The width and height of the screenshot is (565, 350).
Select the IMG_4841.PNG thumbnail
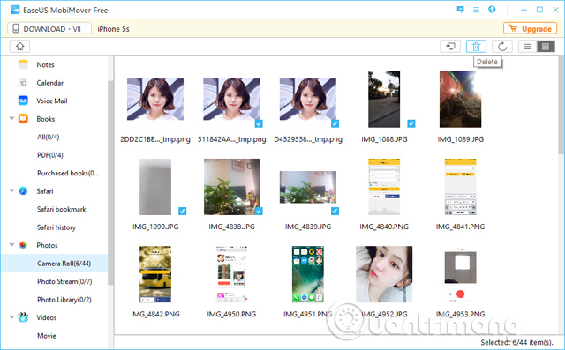pyautogui.click(x=460, y=187)
